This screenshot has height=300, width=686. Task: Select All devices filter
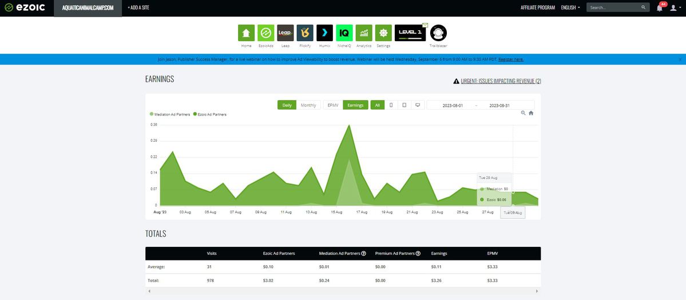point(377,105)
